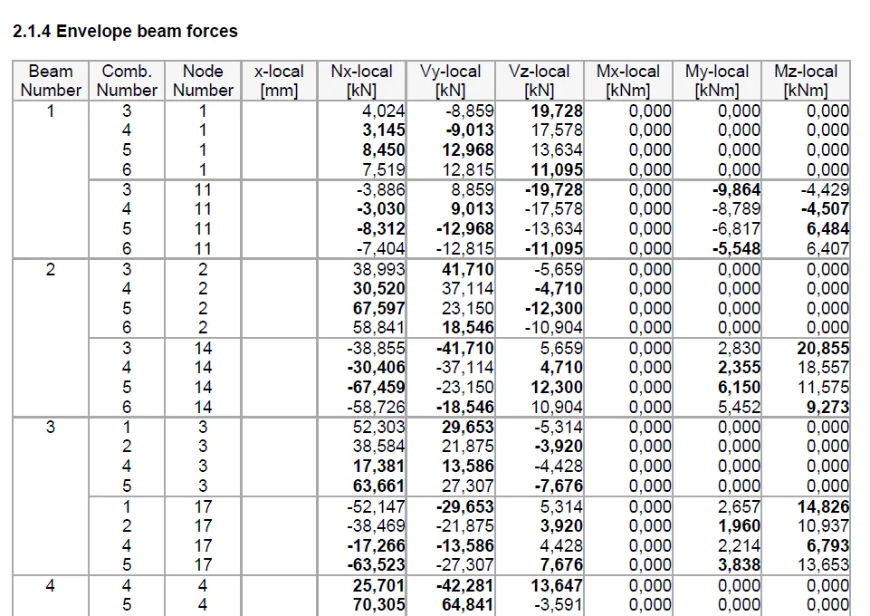Click the Vz-local value -12,300
Screen dimensions: 870x616
[554, 308]
